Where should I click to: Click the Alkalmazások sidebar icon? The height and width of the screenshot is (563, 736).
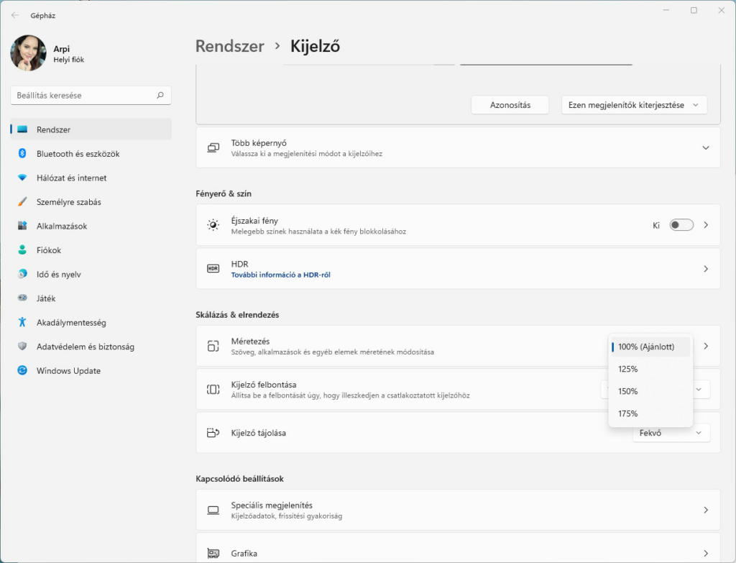click(x=22, y=226)
